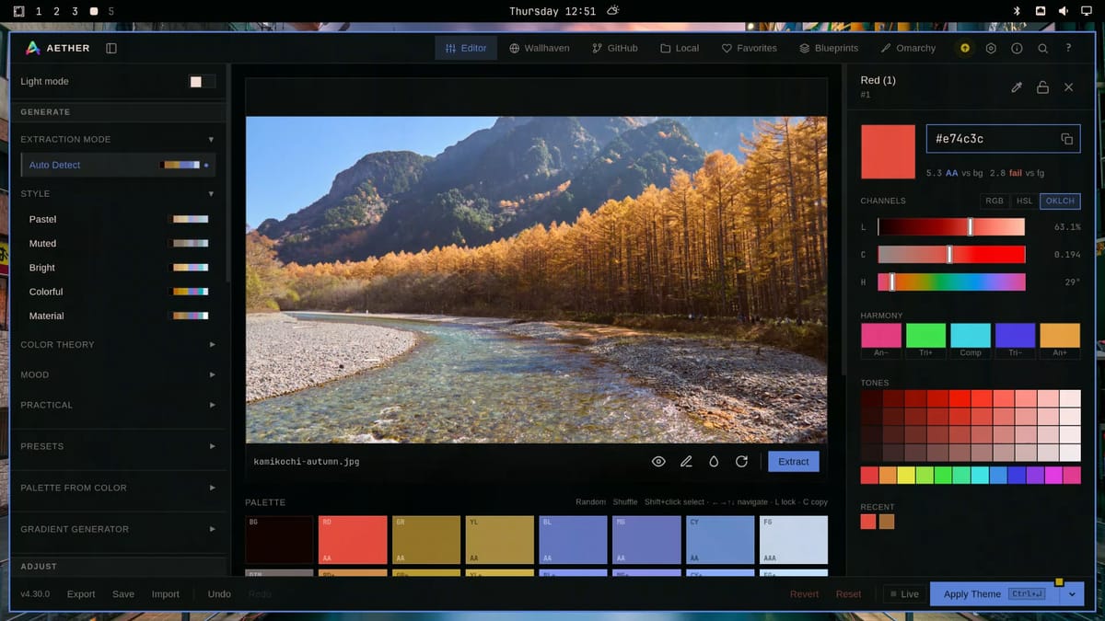Click the Extract button

point(794,462)
